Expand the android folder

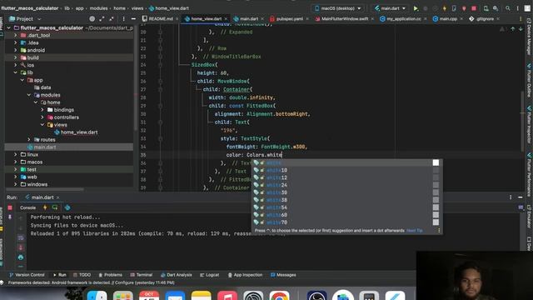[15, 50]
